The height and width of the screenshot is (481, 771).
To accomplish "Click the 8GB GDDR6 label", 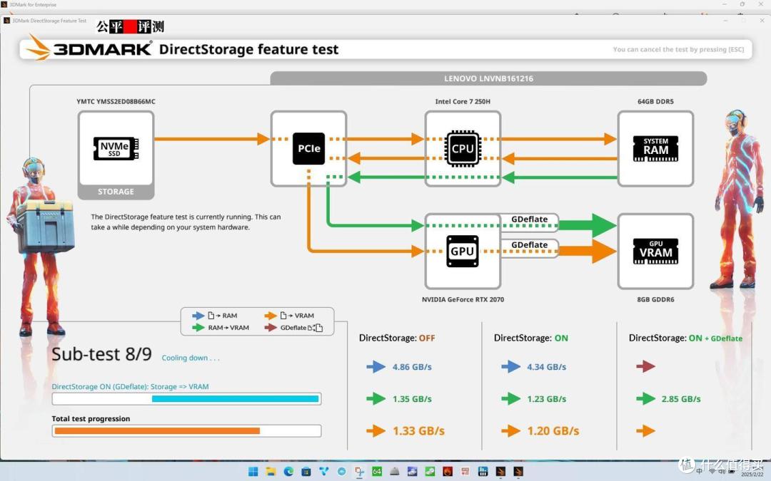I will 655,299.
